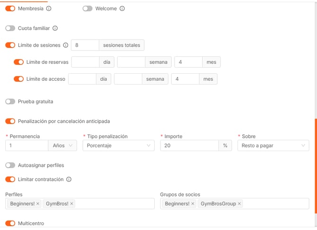Expand the Sobre Resto a pagar dropdown
Screen dimensions: 317x230
pos(273,146)
